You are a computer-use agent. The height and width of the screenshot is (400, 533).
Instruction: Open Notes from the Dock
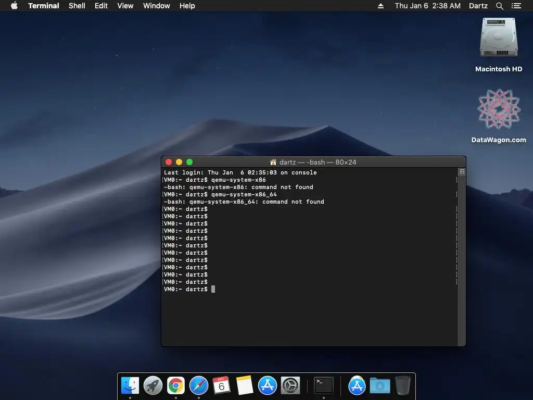[x=245, y=386]
